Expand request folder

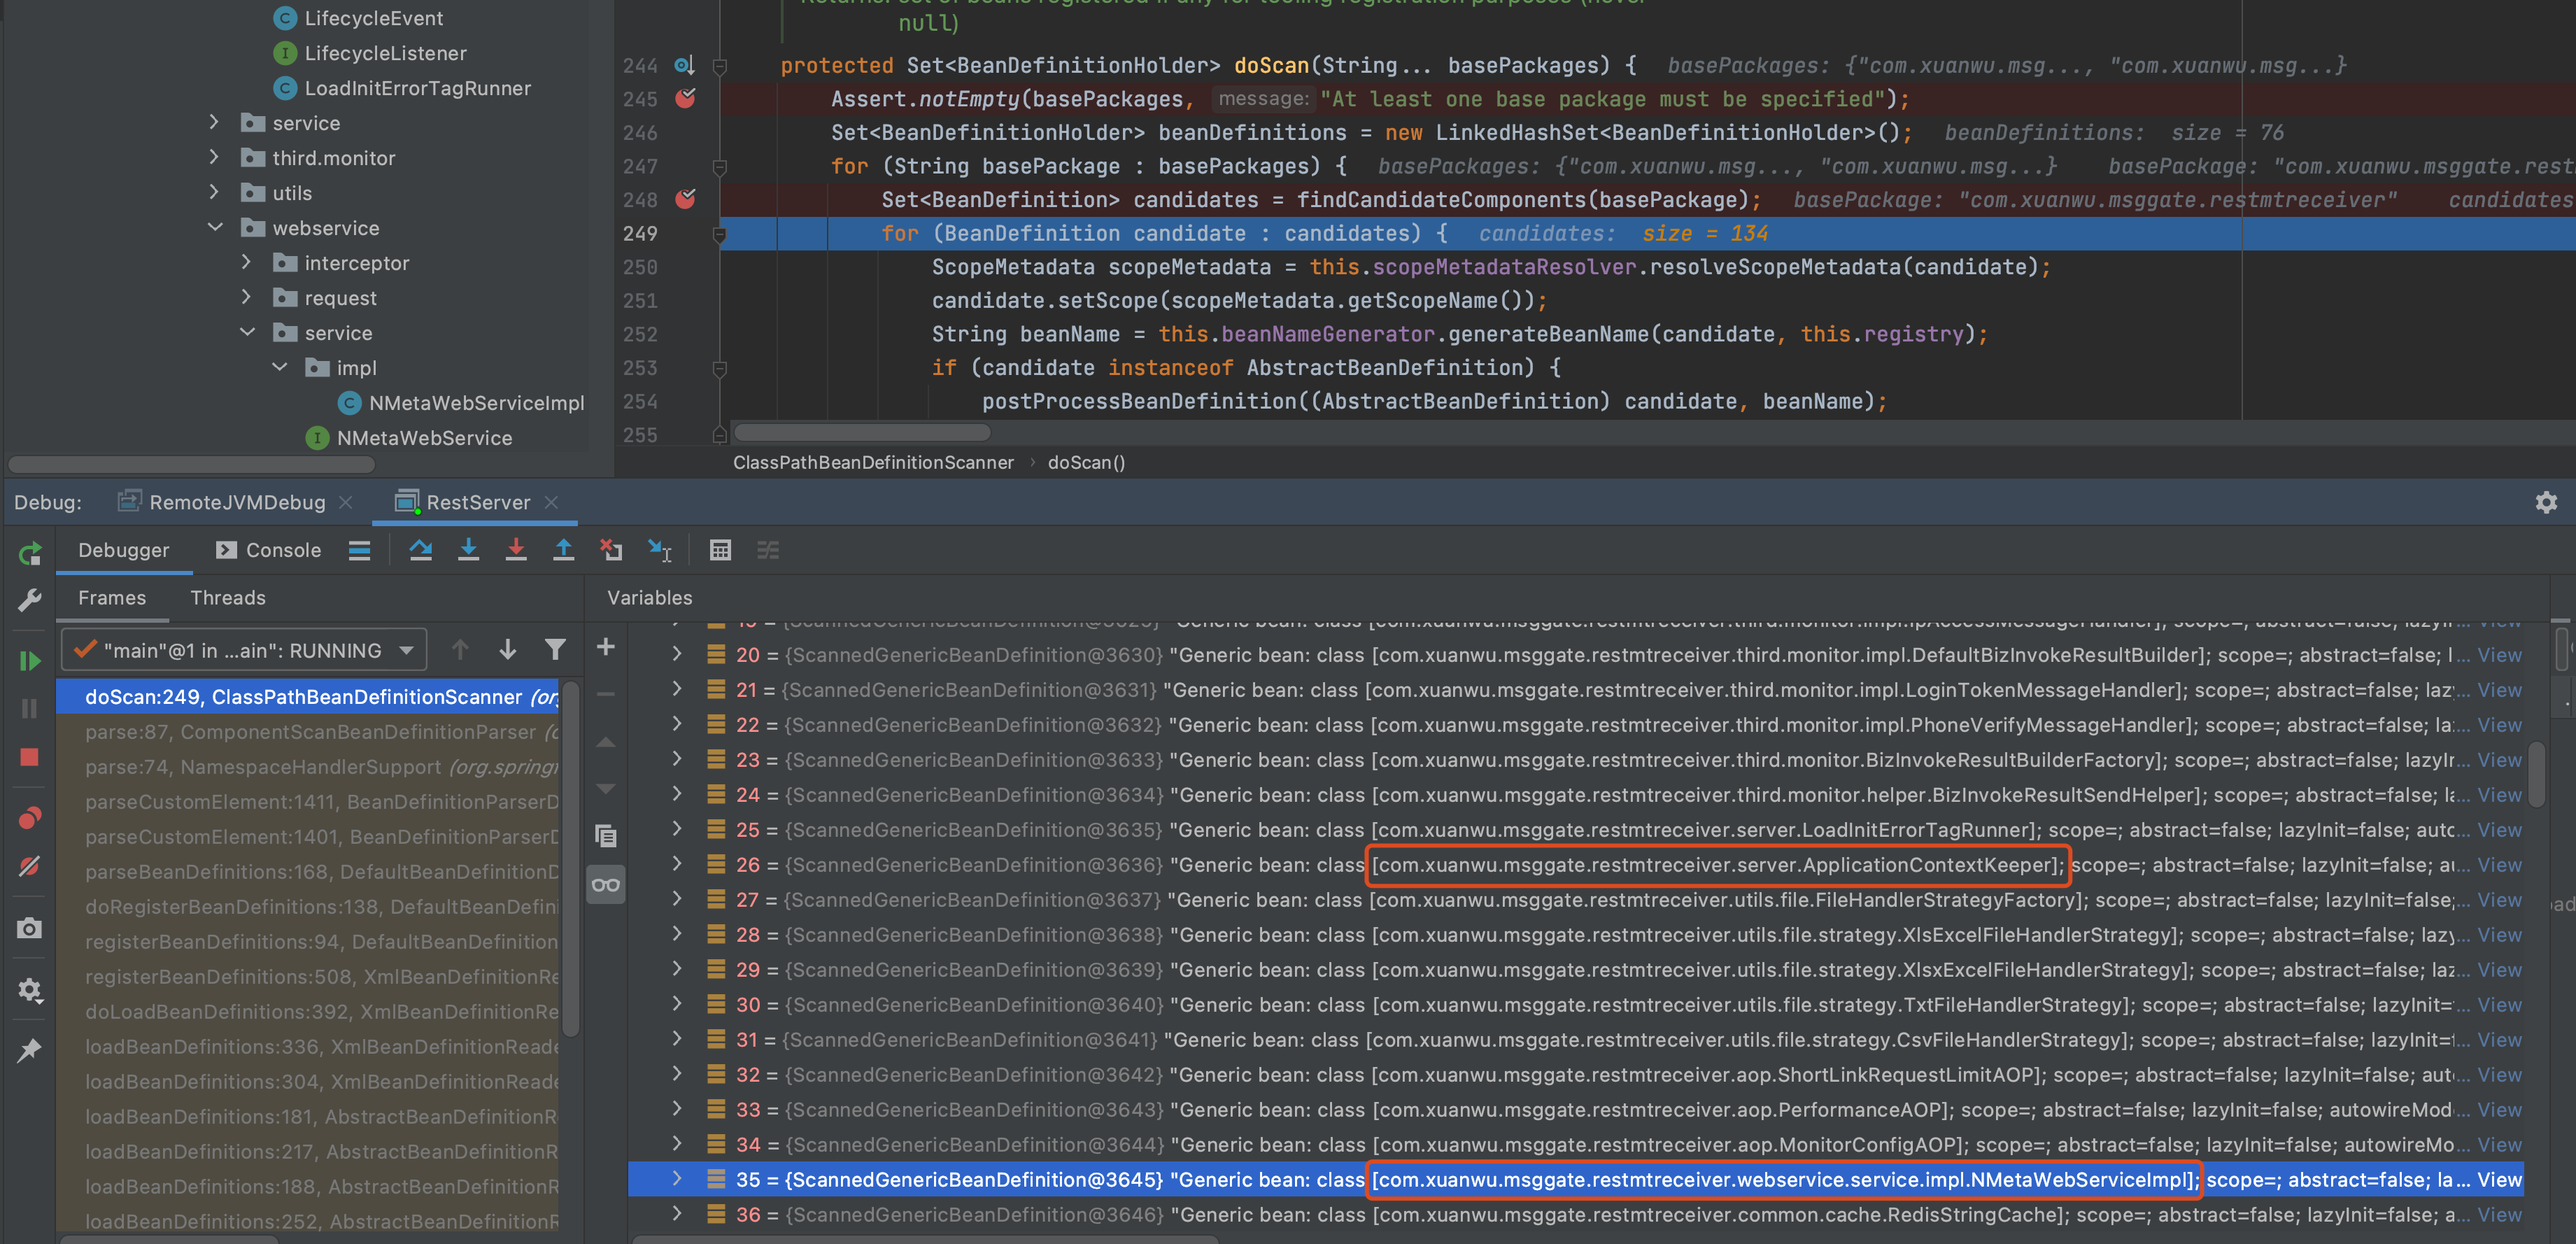tap(246, 297)
